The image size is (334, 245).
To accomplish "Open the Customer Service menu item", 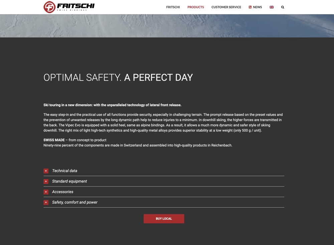I will pos(226,7).
